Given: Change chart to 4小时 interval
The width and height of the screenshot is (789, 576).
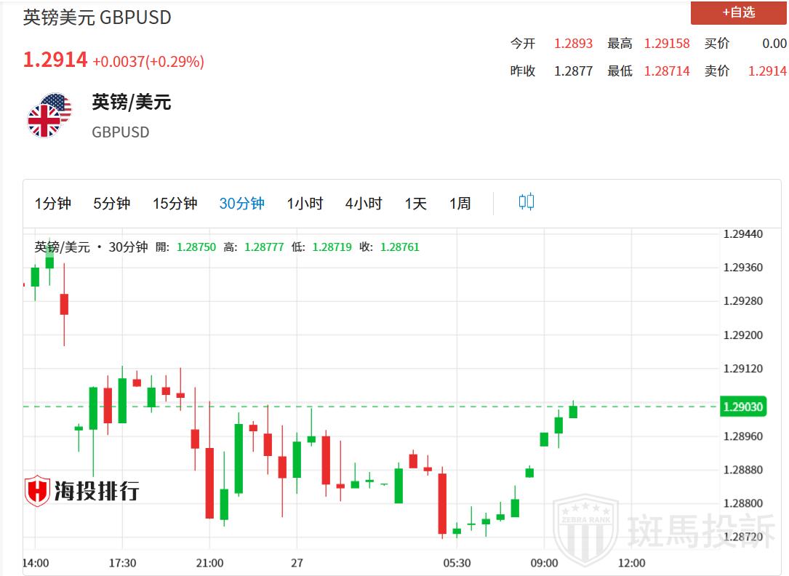Looking at the screenshot, I should [x=364, y=204].
